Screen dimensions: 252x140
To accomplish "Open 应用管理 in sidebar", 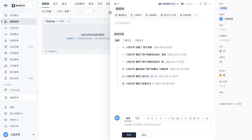I will click(19, 53).
